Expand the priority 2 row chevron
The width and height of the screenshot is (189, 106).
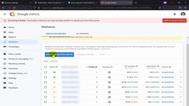(180, 77)
